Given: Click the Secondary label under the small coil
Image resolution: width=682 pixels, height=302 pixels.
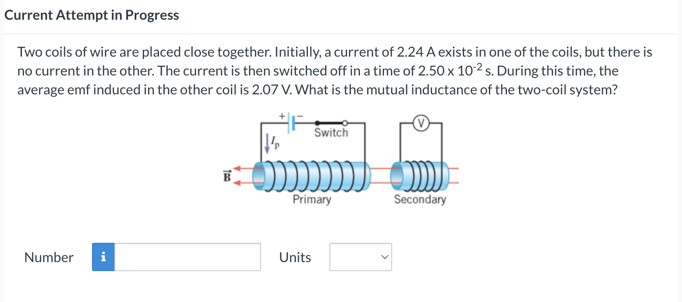Looking at the screenshot, I should click(x=420, y=199).
